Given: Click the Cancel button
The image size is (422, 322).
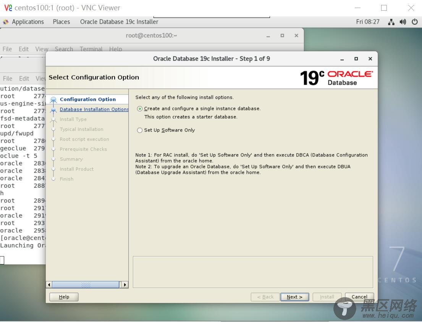Looking at the screenshot, I should tap(359, 297).
